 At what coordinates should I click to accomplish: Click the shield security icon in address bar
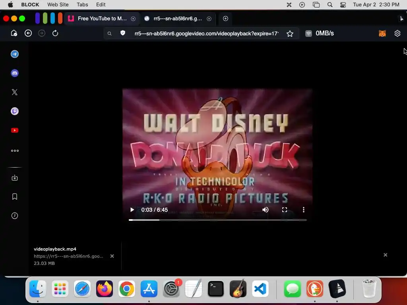click(x=123, y=33)
